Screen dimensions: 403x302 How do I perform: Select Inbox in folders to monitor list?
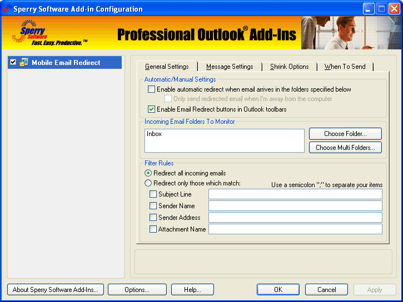click(x=154, y=134)
